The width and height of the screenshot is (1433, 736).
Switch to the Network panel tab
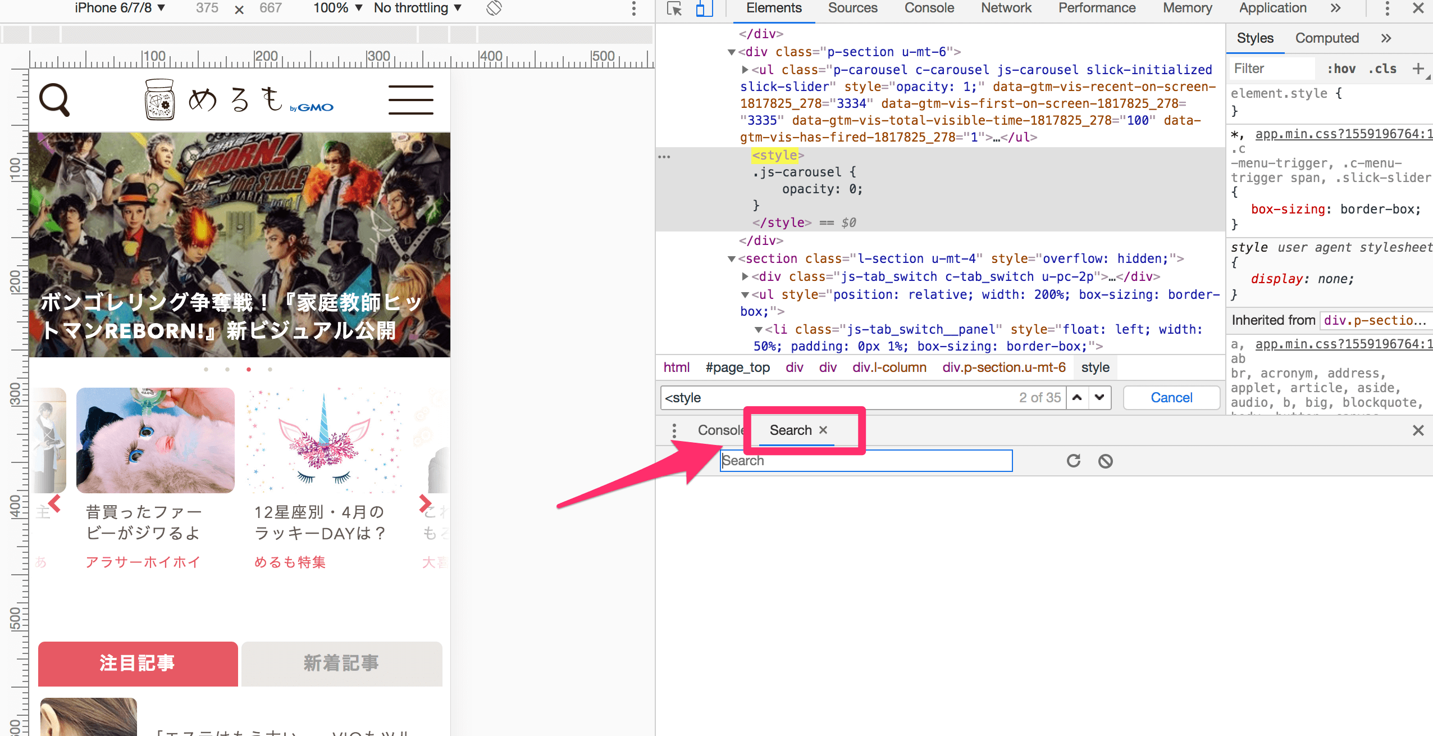point(1005,8)
